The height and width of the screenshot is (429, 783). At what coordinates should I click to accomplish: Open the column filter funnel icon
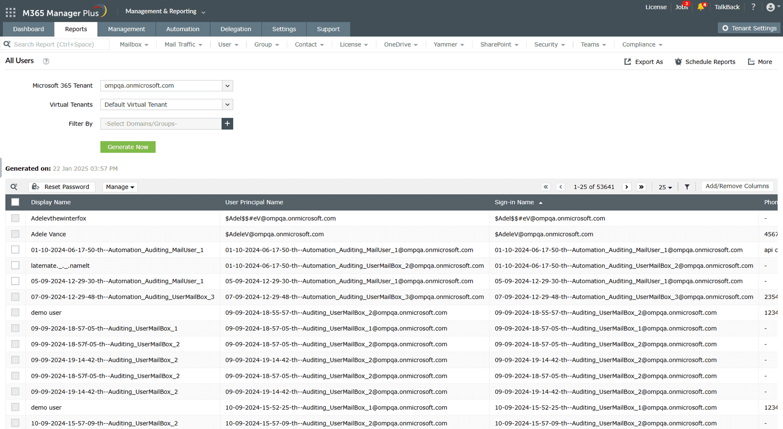click(687, 187)
